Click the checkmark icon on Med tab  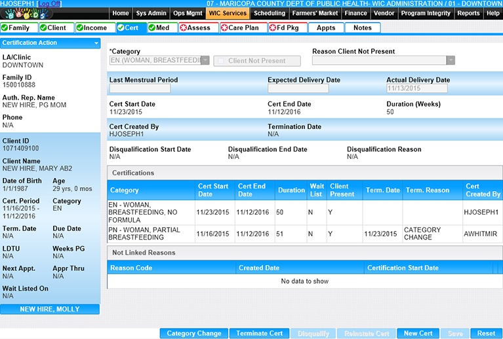[152, 28]
